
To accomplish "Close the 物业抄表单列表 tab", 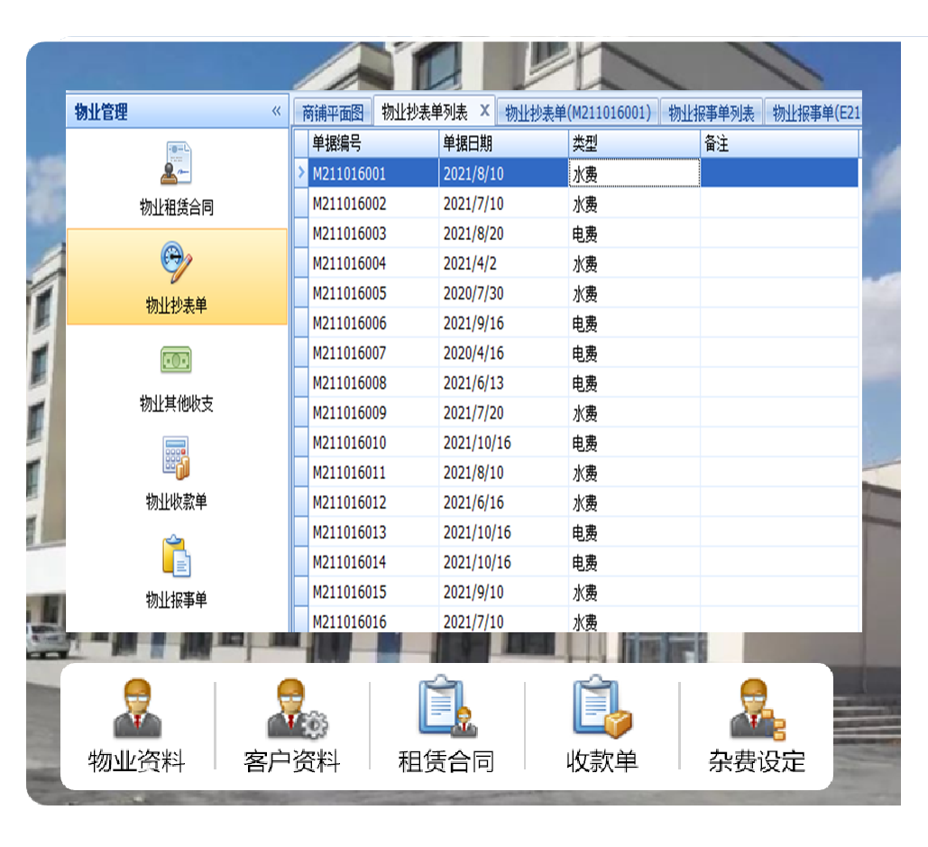I will click(484, 109).
